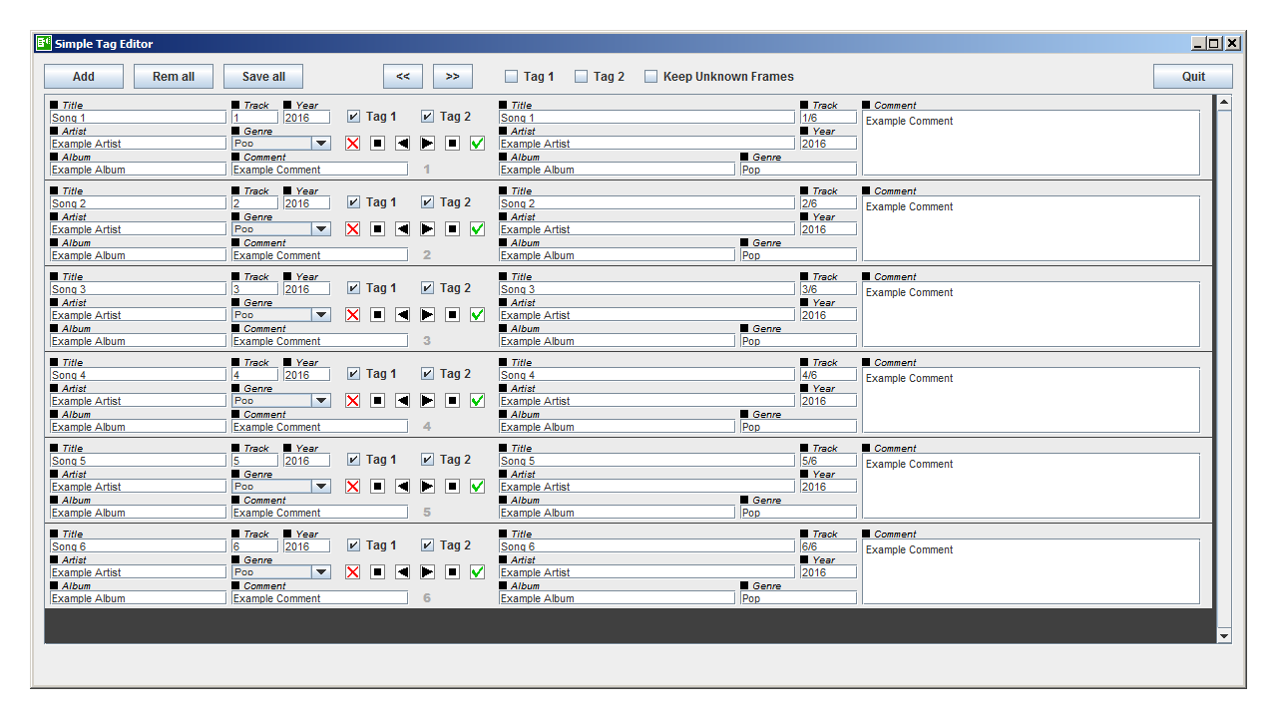1277x718 pixels.
Task: Click the left arrow icon in Song 1 row
Action: tap(402, 144)
